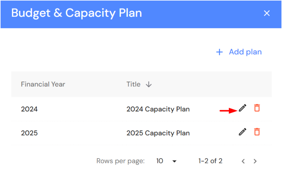
Task: Click the Add plan link text
Action: click(245, 52)
